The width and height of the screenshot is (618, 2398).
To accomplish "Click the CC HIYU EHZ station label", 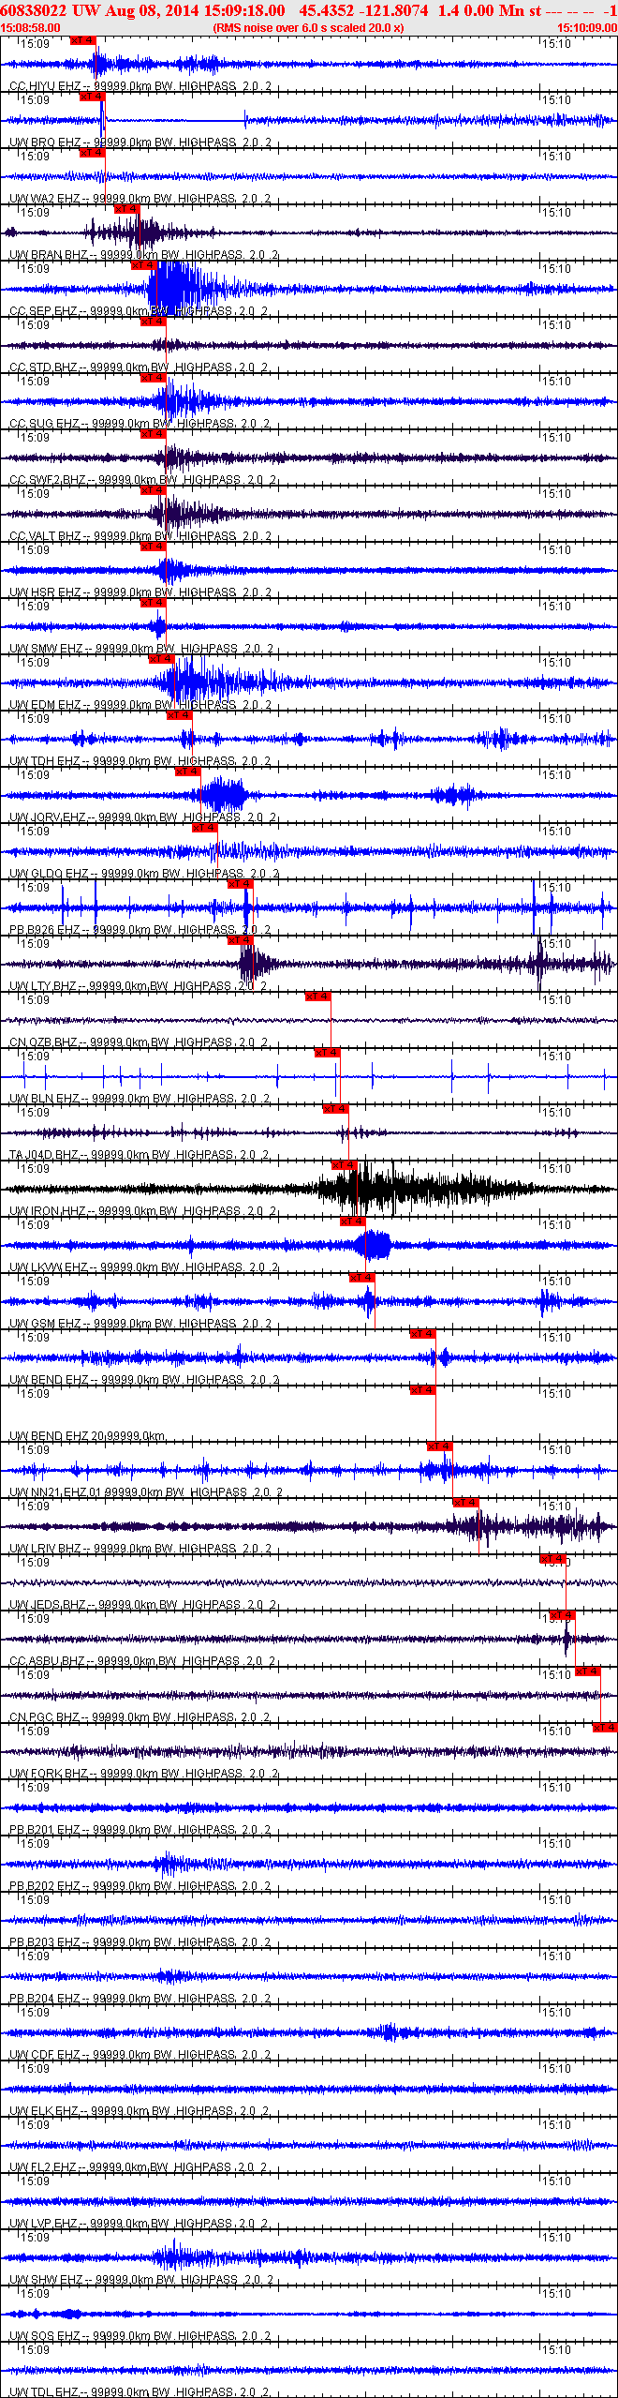I will (x=140, y=86).
